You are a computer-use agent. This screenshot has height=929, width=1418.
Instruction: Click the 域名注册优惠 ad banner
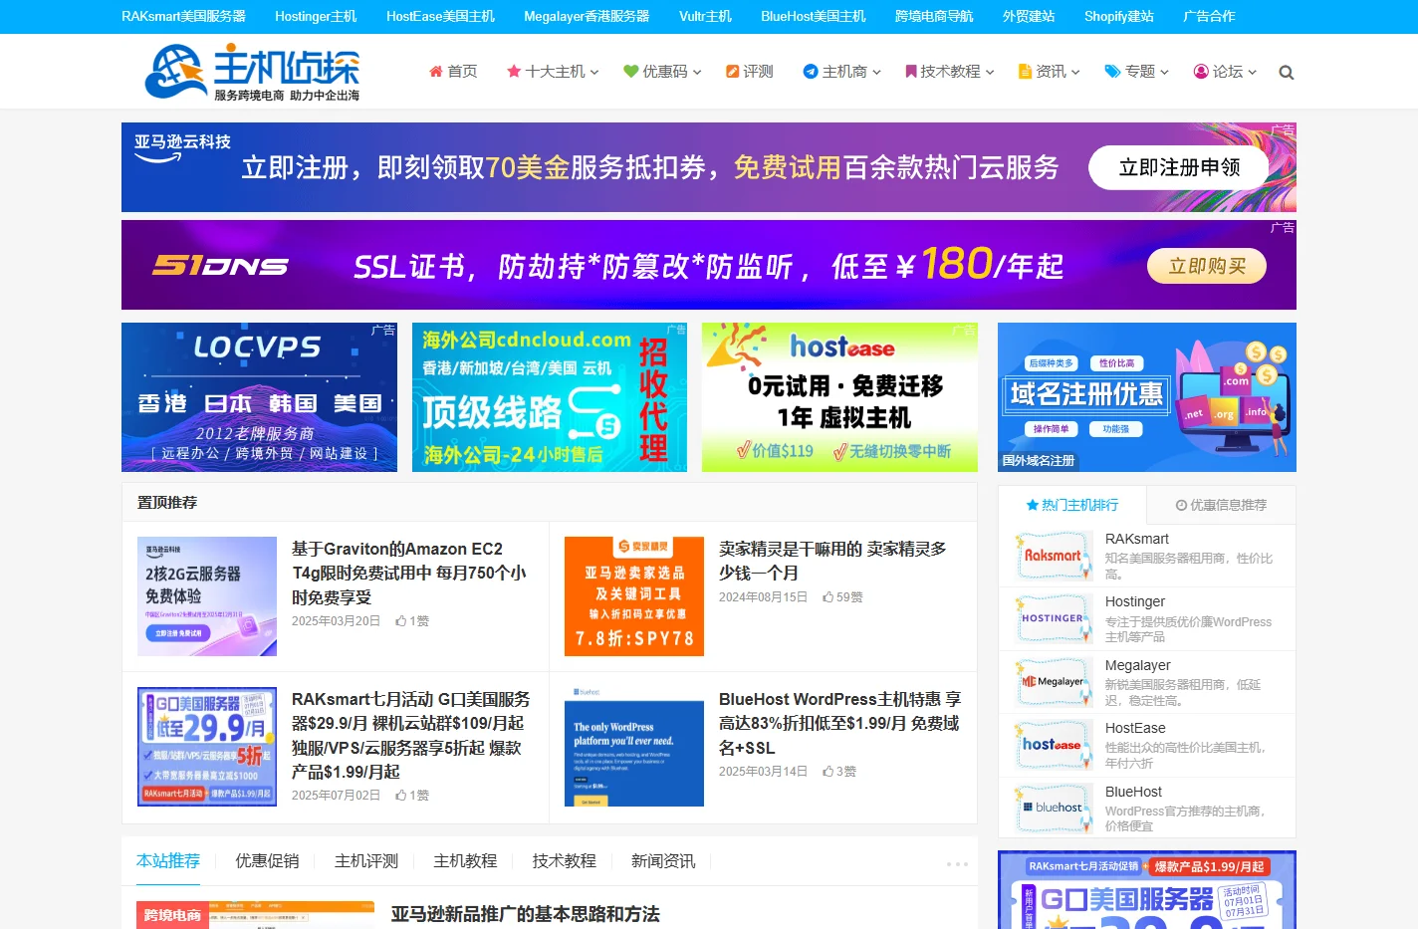coord(1147,397)
